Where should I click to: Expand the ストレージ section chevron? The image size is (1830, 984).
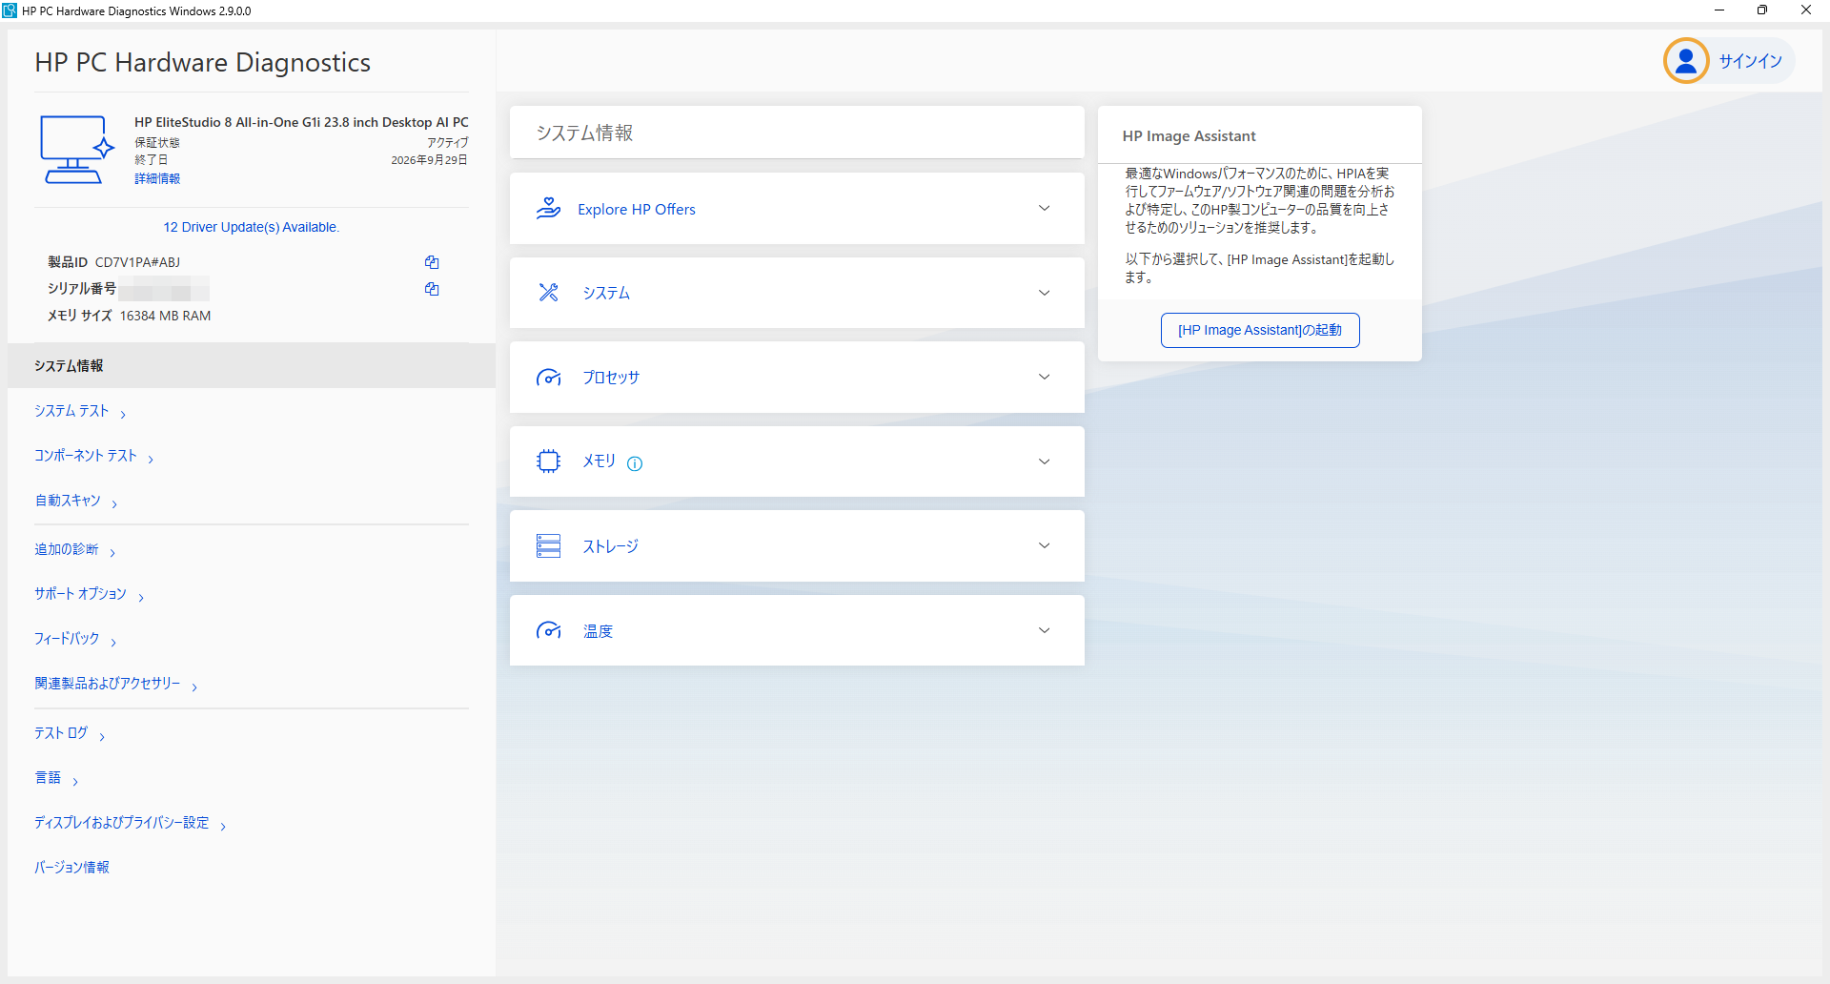(x=1044, y=546)
